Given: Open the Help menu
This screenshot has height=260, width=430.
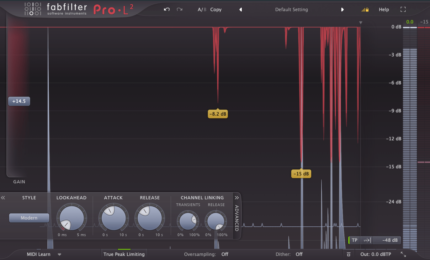Looking at the screenshot, I should pos(384,10).
